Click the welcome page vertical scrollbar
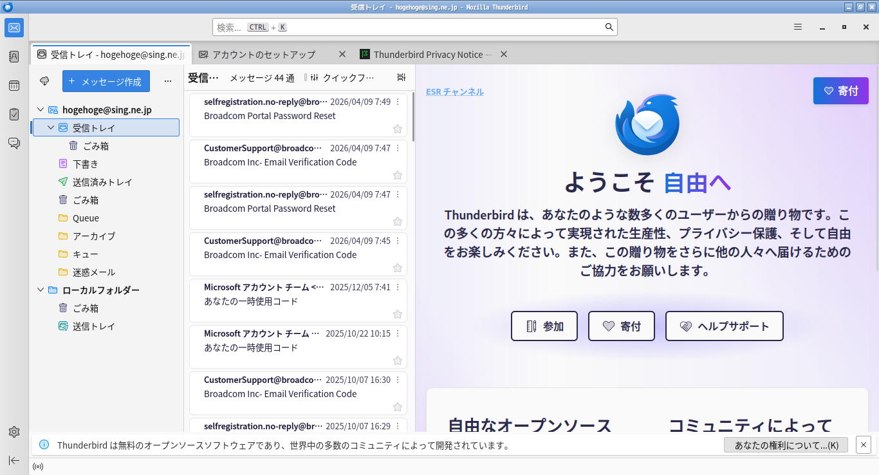Image resolution: width=879 pixels, height=475 pixels. 876,167
